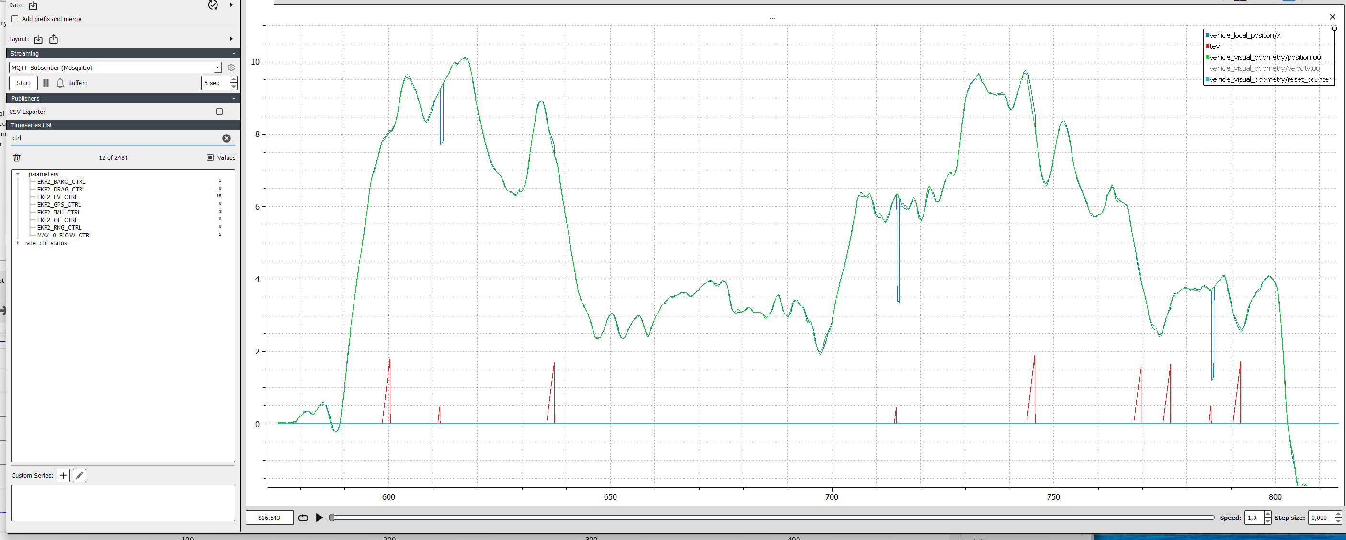Enable Add prefix and merge checkbox
This screenshot has height=540, width=1346.
point(15,19)
